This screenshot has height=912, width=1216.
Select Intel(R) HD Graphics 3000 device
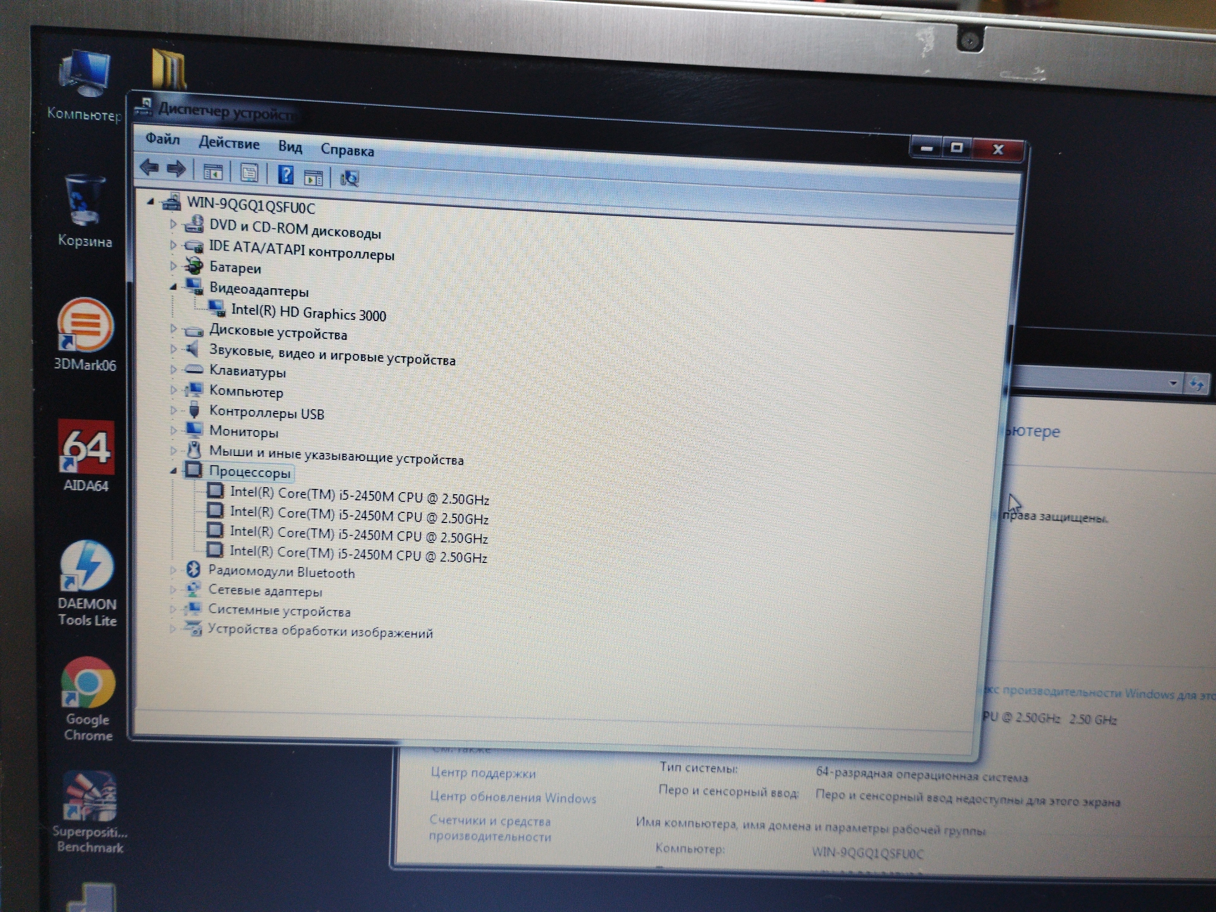click(x=308, y=312)
